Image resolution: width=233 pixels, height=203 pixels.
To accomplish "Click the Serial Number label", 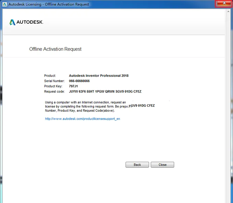I will (54, 81).
